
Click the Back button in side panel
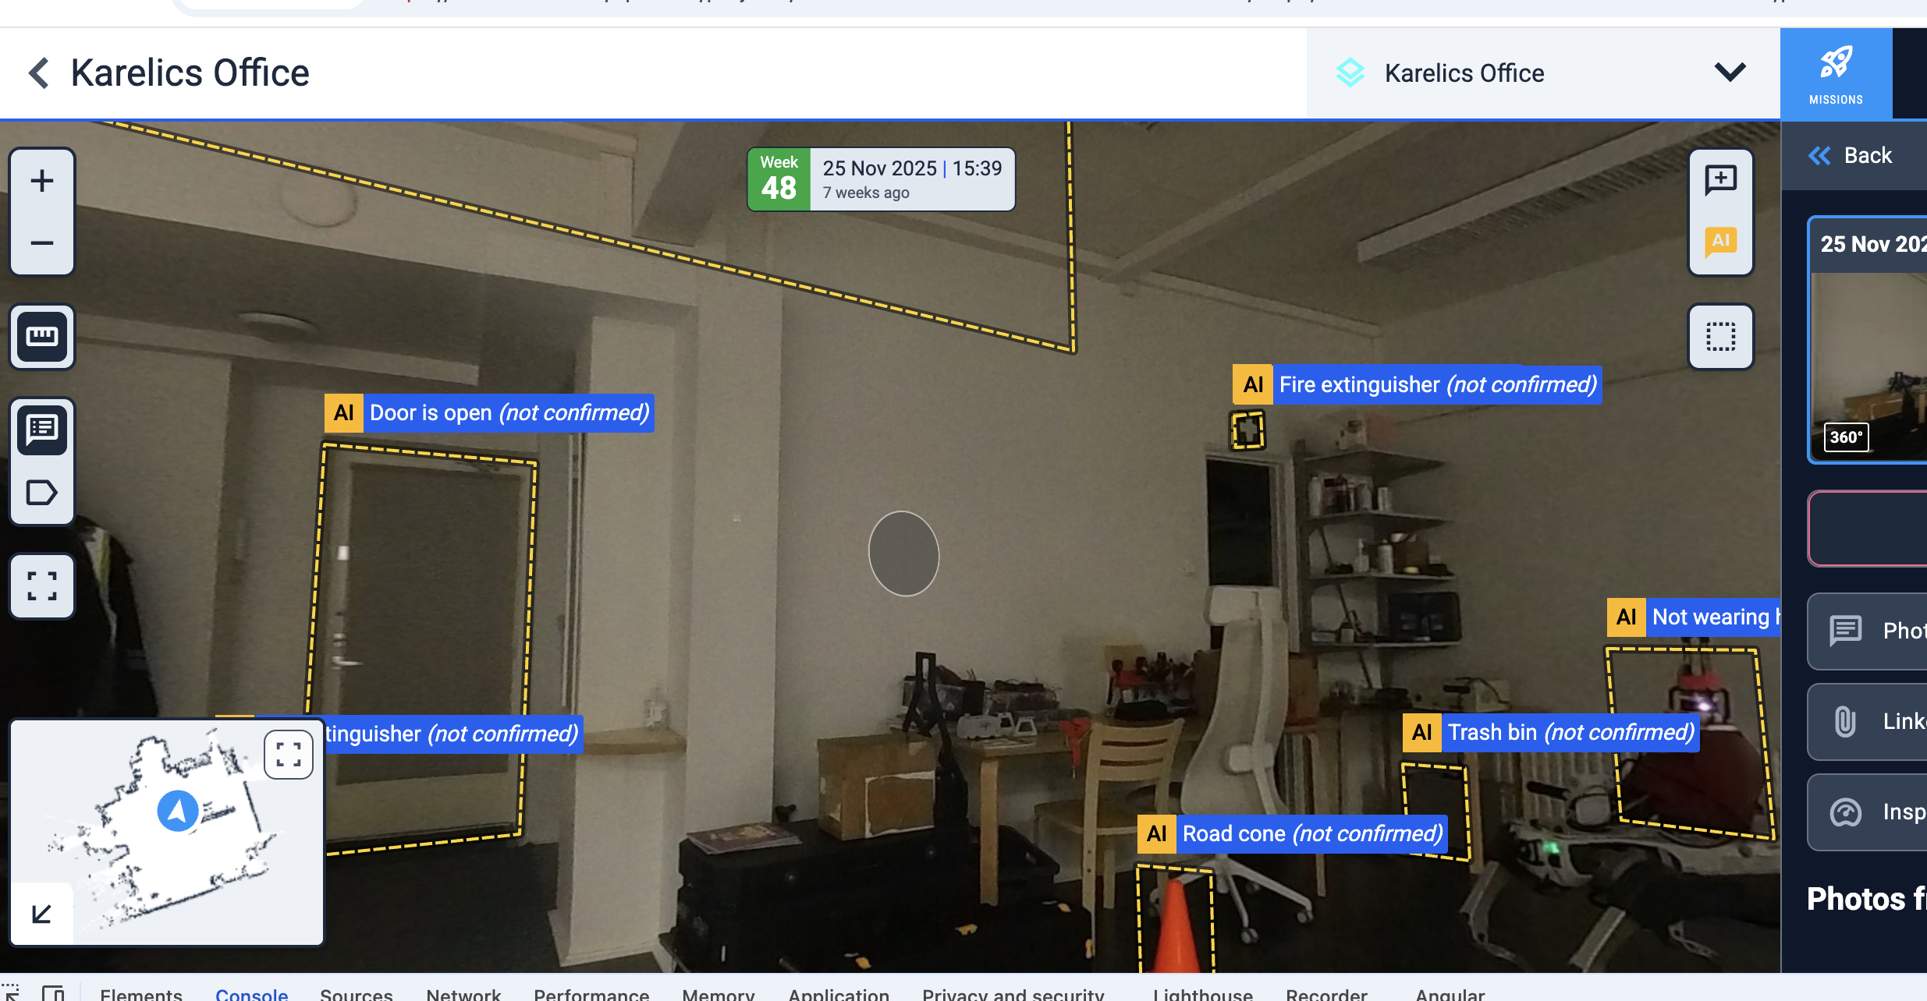click(1851, 156)
